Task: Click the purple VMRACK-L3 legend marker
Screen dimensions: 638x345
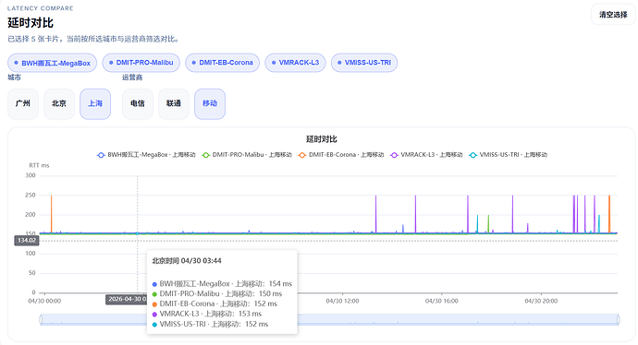Action: coord(394,155)
